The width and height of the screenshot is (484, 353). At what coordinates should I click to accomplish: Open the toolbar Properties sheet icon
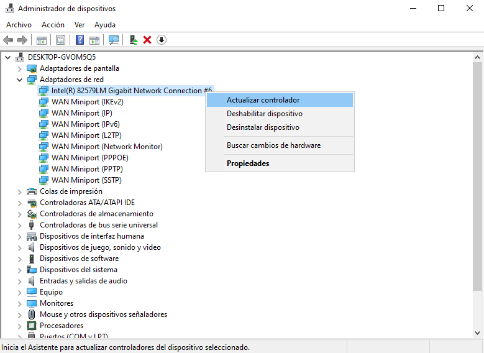(x=60, y=40)
